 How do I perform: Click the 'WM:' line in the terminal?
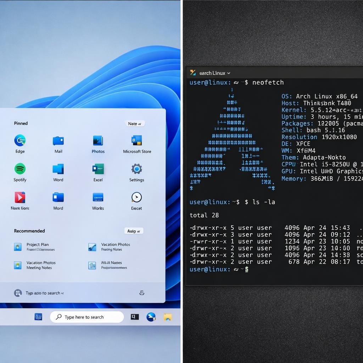tap(298, 151)
